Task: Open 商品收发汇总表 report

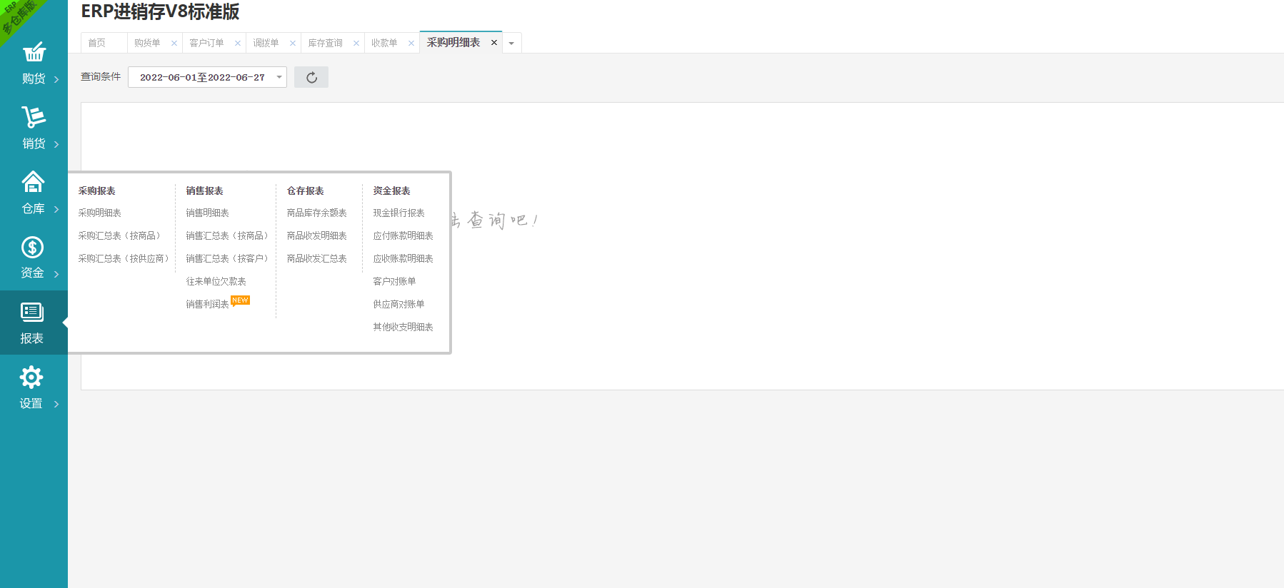Action: click(x=317, y=259)
